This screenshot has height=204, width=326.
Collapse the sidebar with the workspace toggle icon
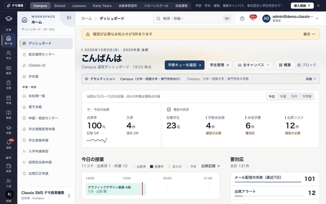coord(69,18)
